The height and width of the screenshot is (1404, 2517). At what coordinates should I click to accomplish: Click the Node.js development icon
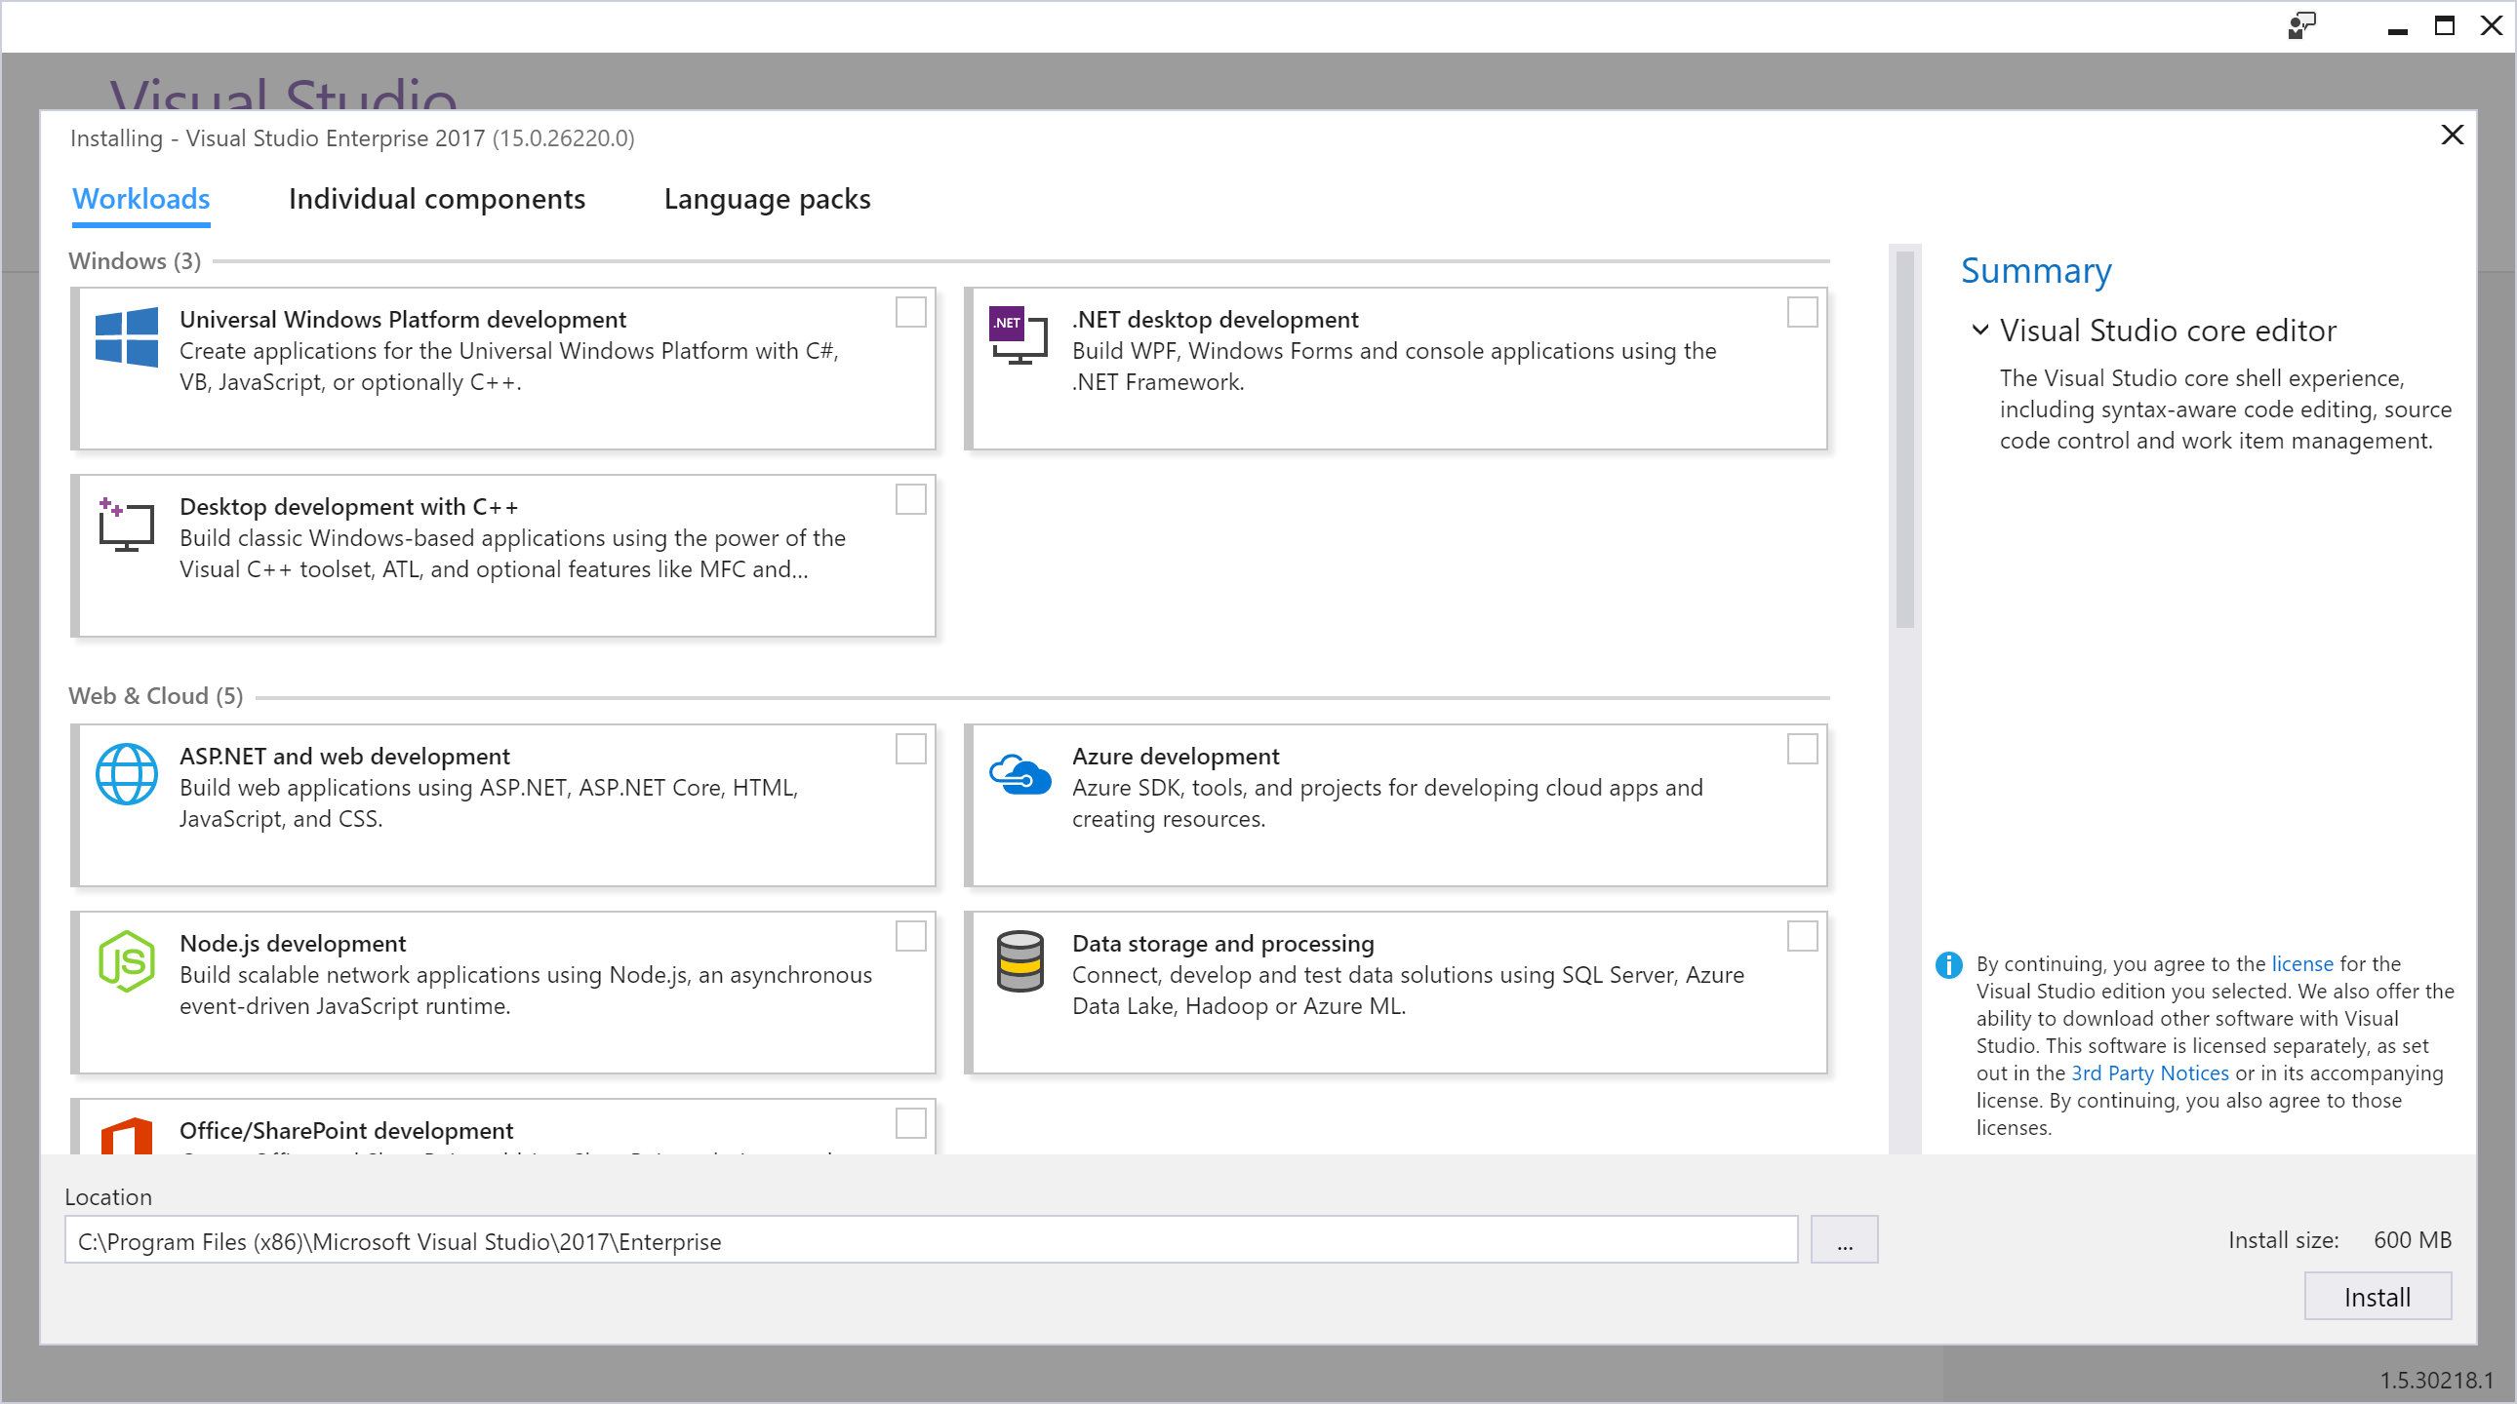tap(126, 961)
